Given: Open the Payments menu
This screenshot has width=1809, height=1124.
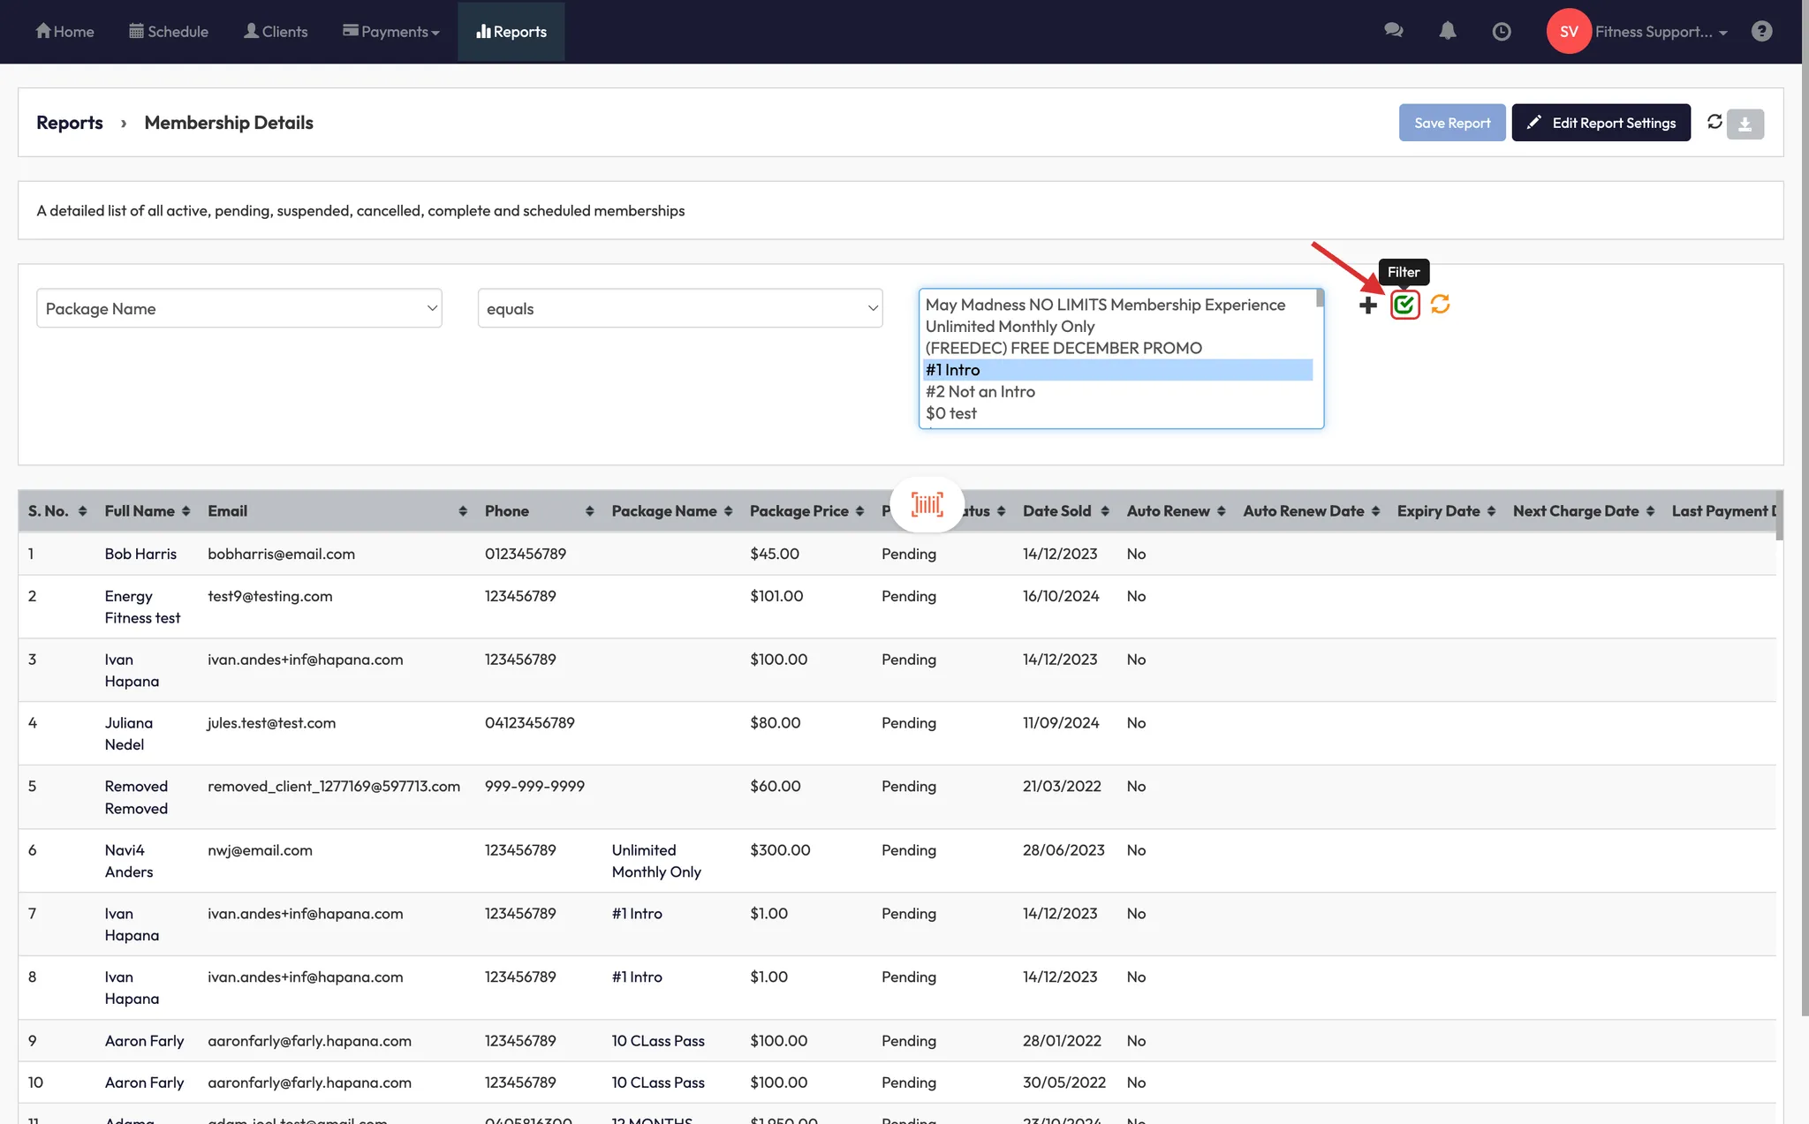Looking at the screenshot, I should (x=390, y=32).
